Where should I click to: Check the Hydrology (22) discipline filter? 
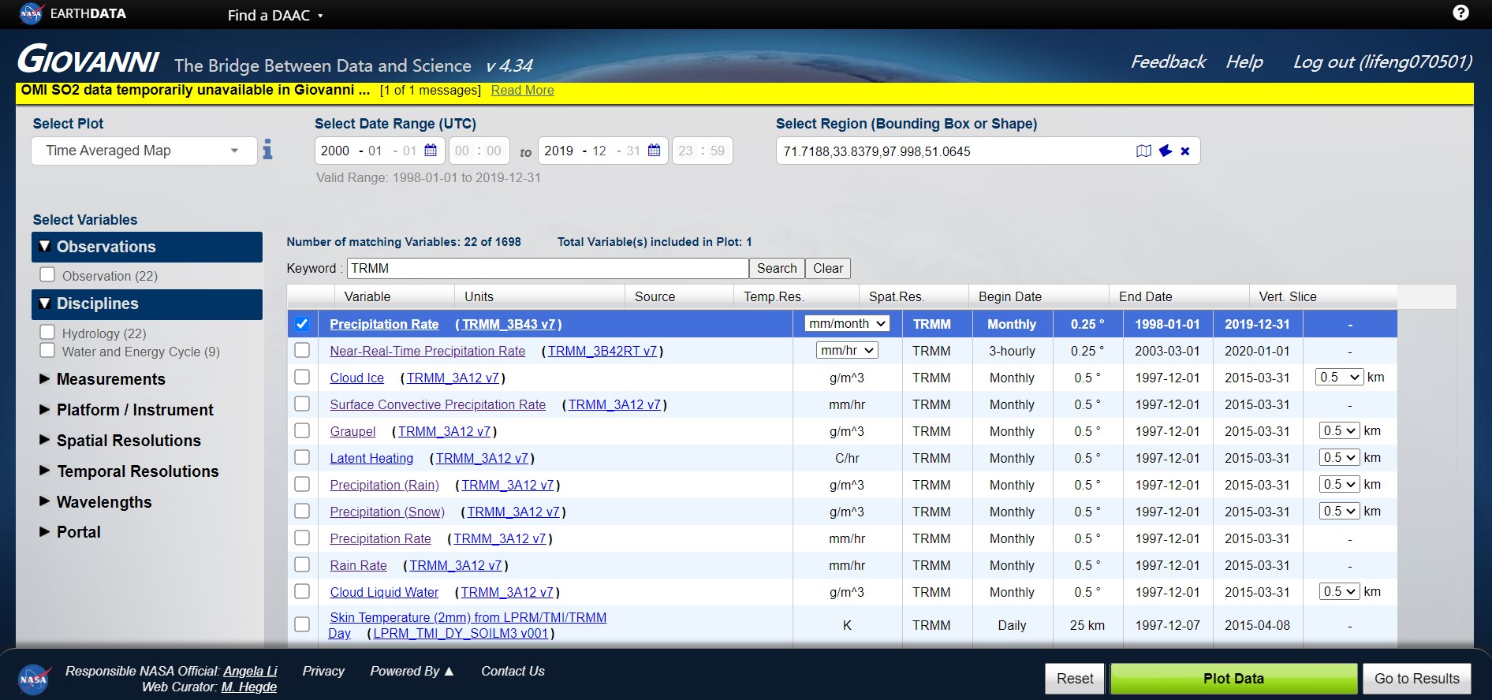click(47, 332)
